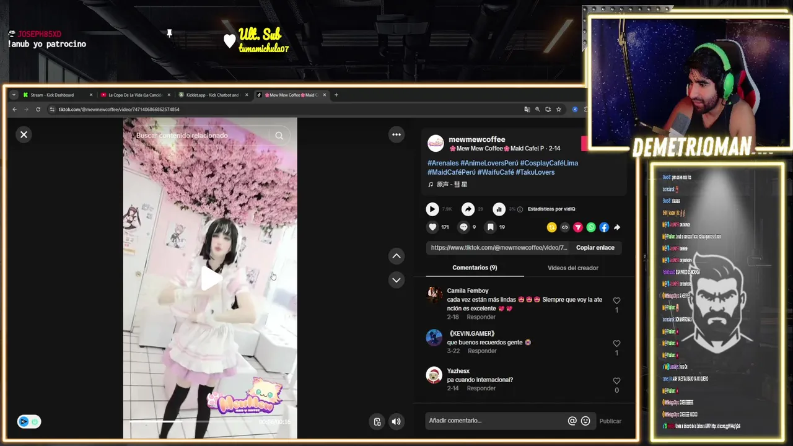Like Camila Femboy's comment
Viewport: 793px width, 446px height.
(x=616, y=300)
